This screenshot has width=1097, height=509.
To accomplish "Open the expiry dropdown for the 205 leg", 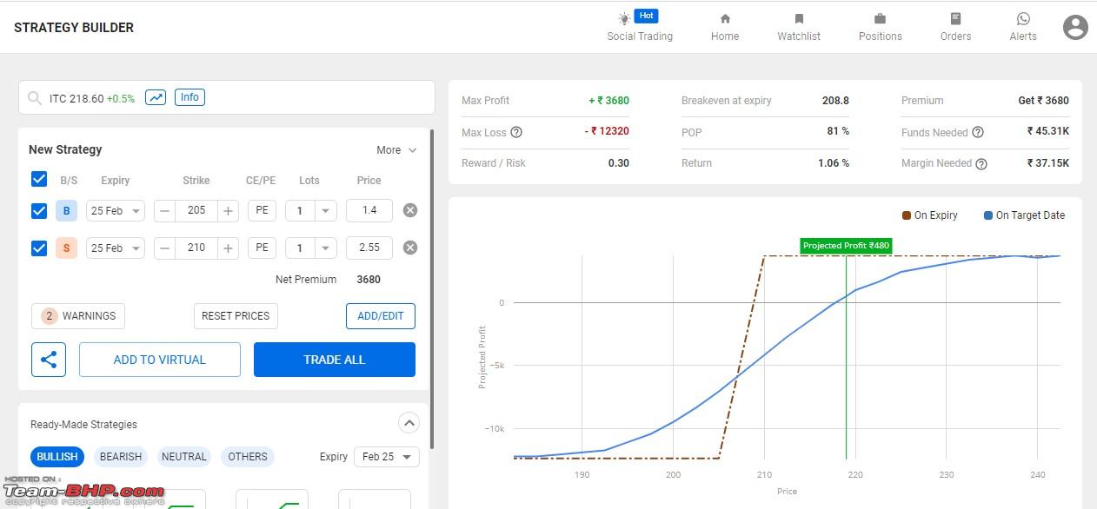I will (x=115, y=210).
